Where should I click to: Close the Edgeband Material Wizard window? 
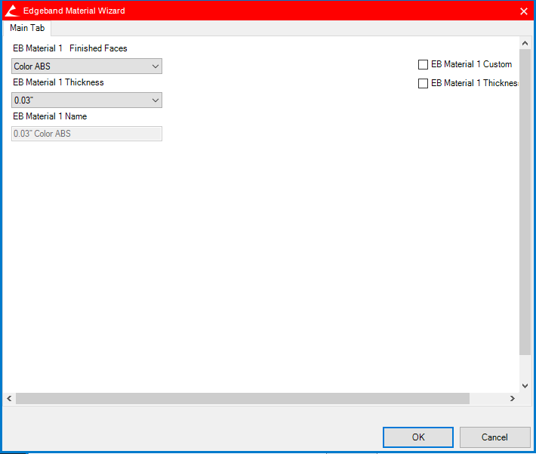pyautogui.click(x=524, y=11)
